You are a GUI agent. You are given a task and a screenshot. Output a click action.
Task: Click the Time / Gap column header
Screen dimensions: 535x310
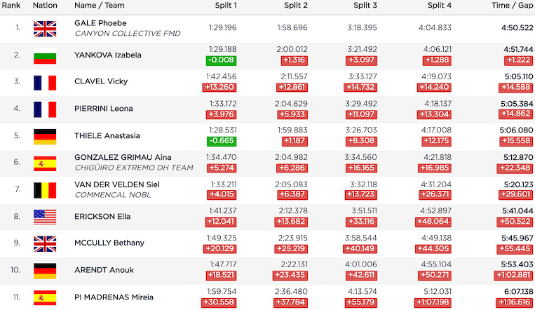pyautogui.click(x=510, y=6)
